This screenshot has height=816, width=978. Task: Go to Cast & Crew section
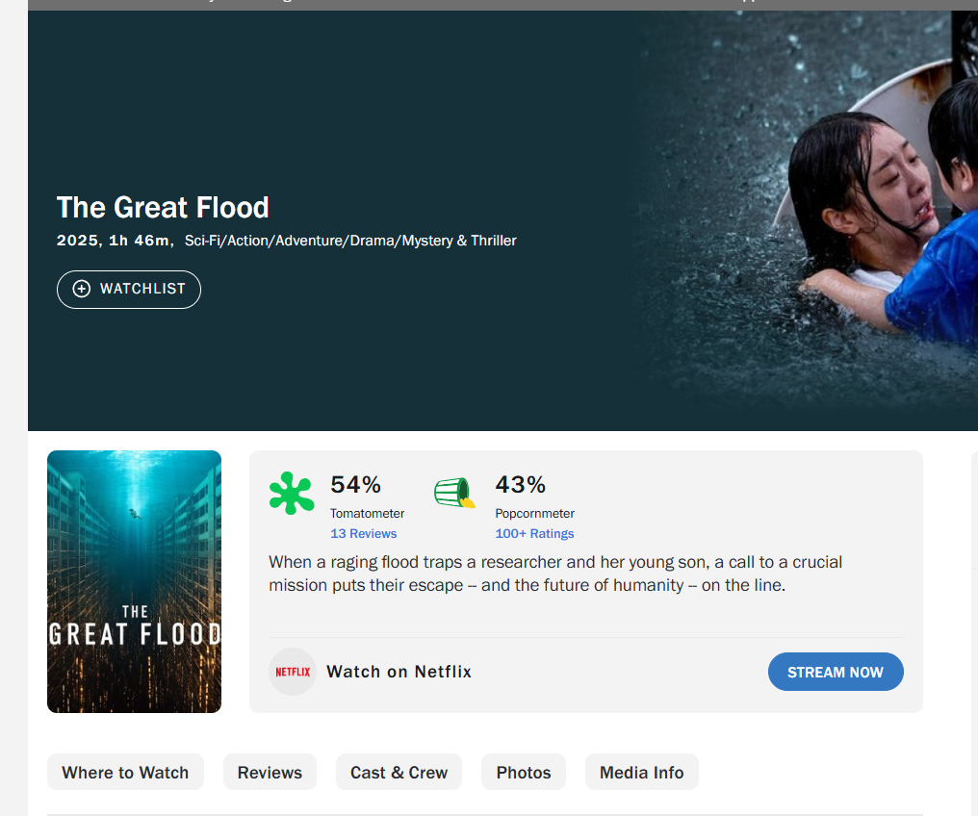(x=399, y=772)
